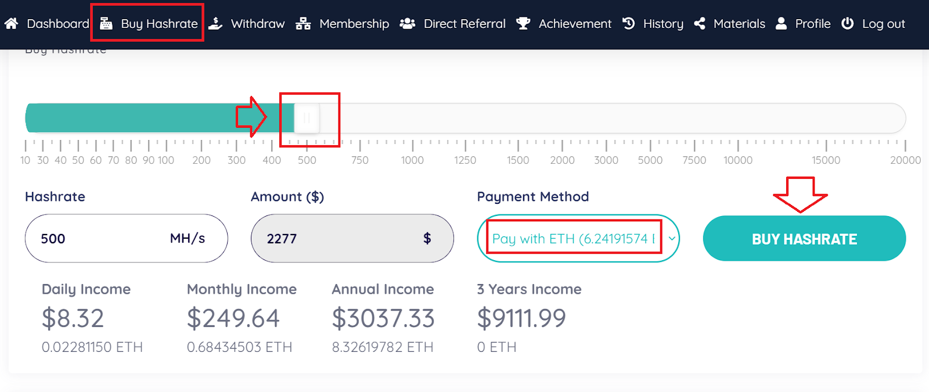
Task: Click the Withdraw hand icon
Action: [215, 24]
